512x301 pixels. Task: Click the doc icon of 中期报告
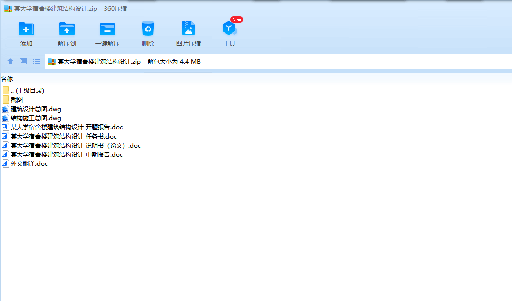(5, 155)
